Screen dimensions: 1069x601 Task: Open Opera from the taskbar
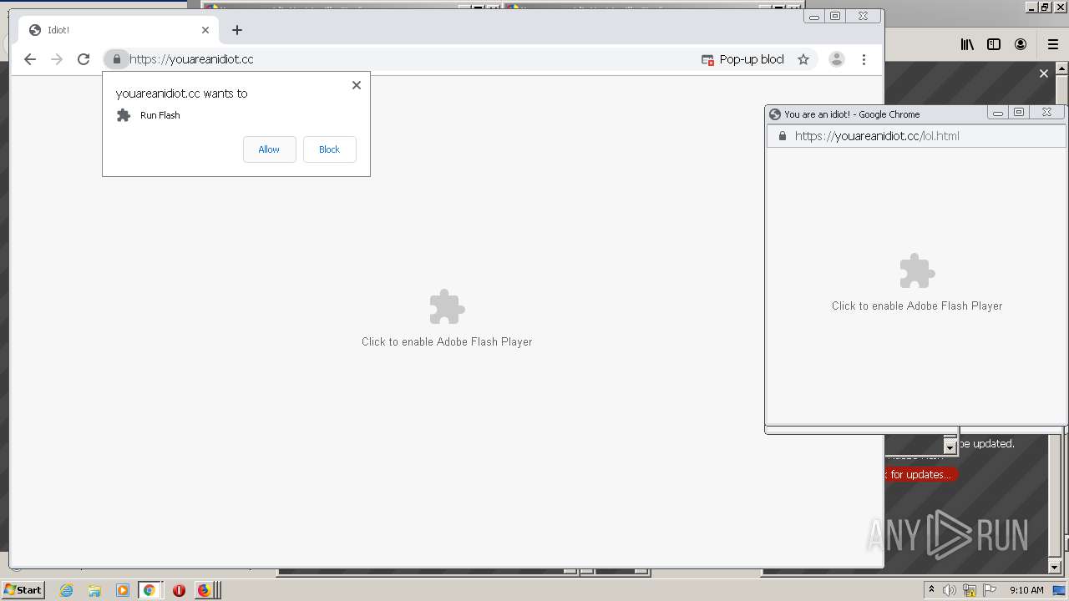pos(179,590)
